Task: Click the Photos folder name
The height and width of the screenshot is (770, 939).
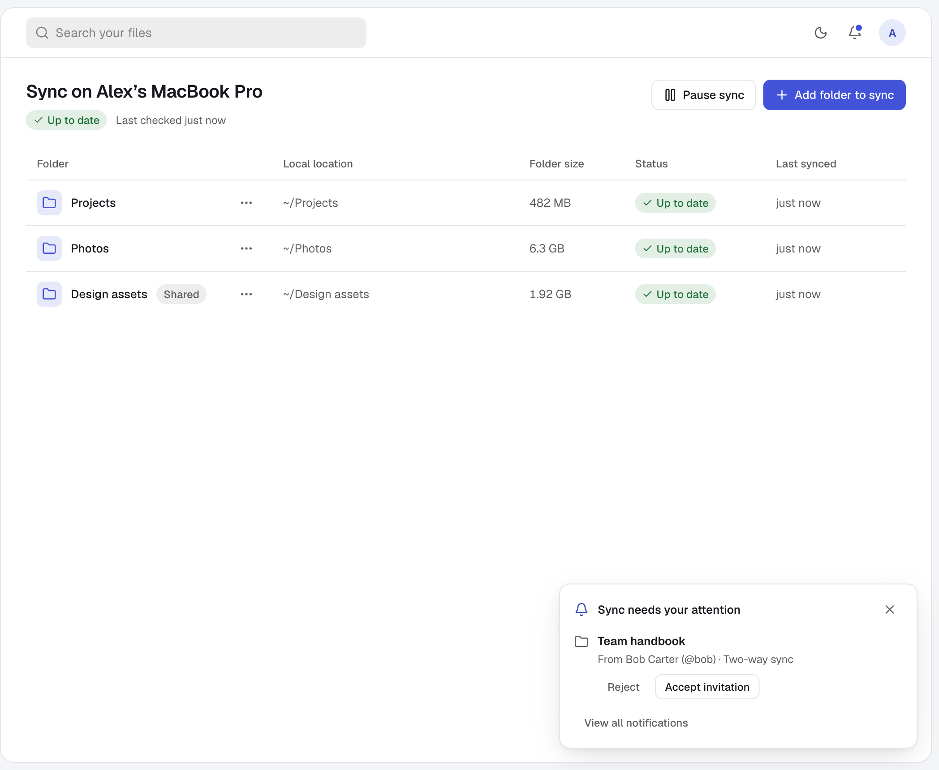Action: click(x=90, y=248)
